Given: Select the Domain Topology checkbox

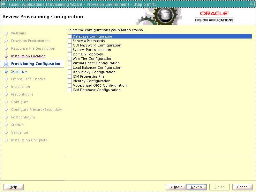Looking at the screenshot, I should [x=70, y=54].
